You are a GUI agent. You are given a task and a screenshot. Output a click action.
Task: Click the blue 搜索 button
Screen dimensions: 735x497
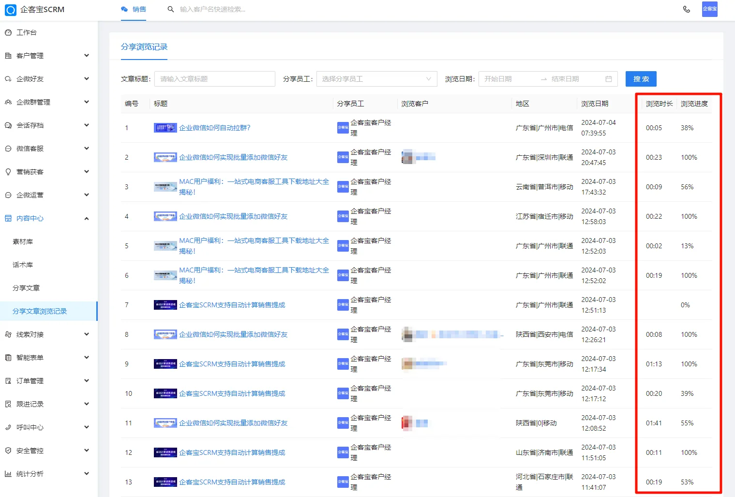click(x=641, y=79)
